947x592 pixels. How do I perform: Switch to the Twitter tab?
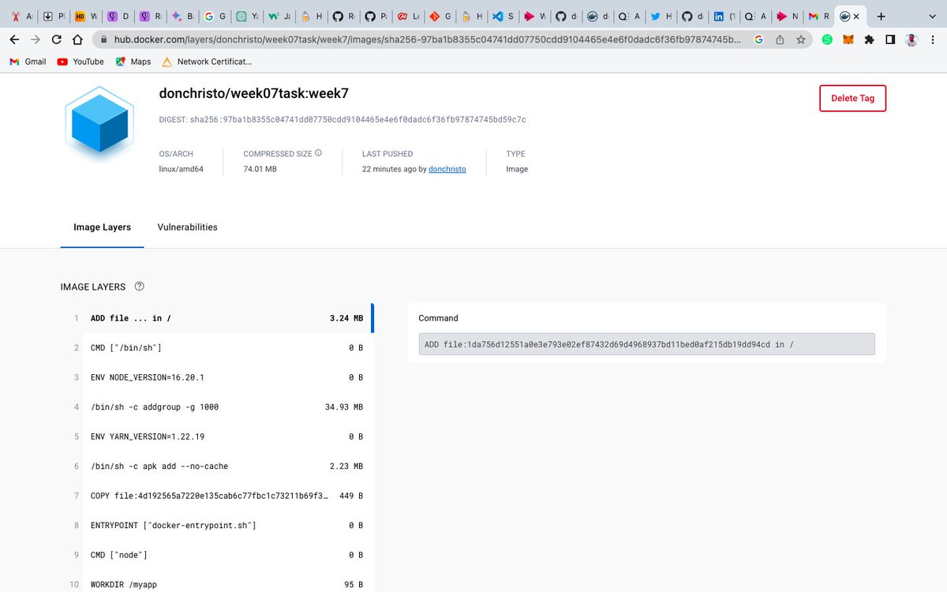click(x=661, y=16)
